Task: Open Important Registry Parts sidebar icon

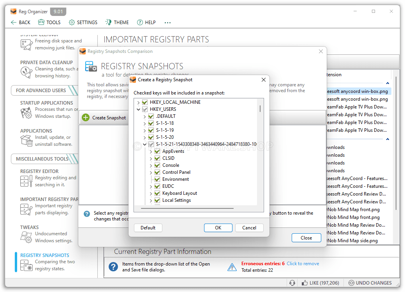Action: coord(26,209)
